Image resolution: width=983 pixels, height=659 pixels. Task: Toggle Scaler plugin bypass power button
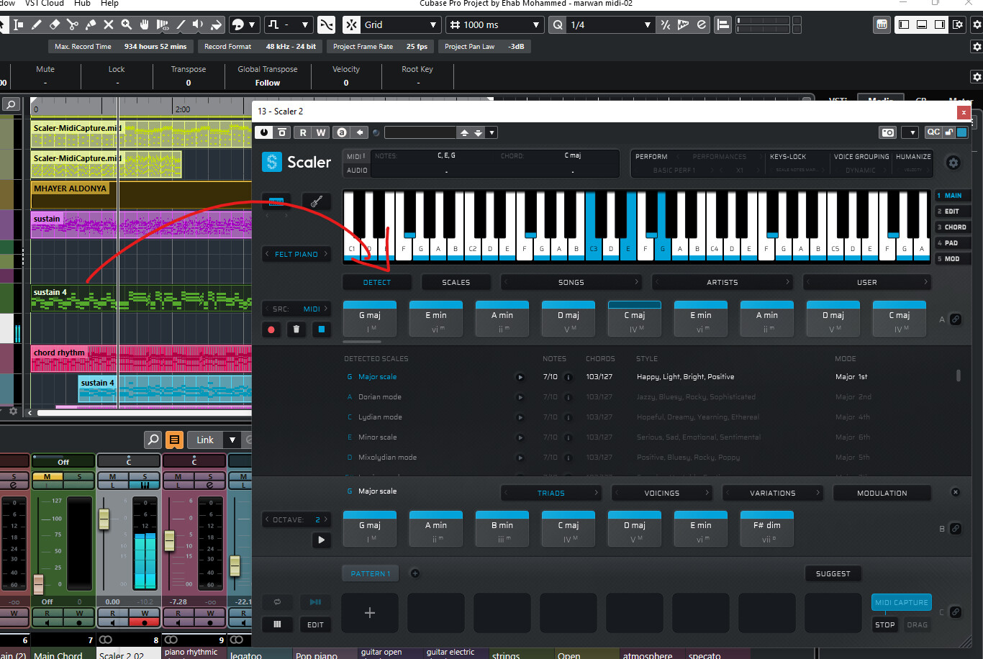263,132
